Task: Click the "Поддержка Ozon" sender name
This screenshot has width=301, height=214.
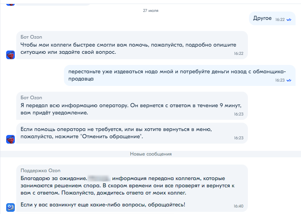Action: [40, 170]
